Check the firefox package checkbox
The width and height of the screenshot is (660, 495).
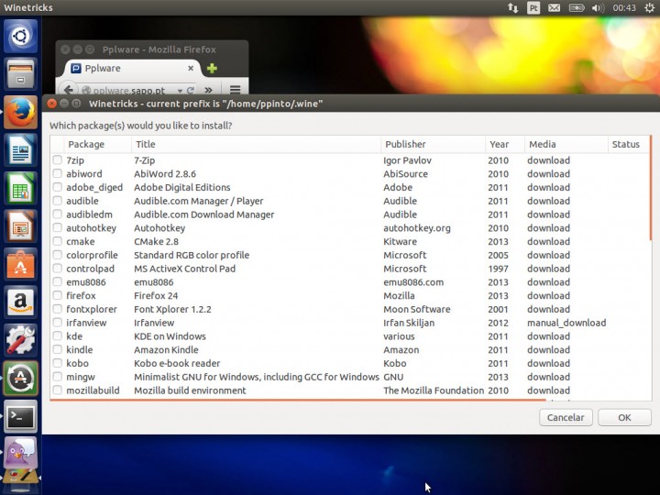point(57,295)
